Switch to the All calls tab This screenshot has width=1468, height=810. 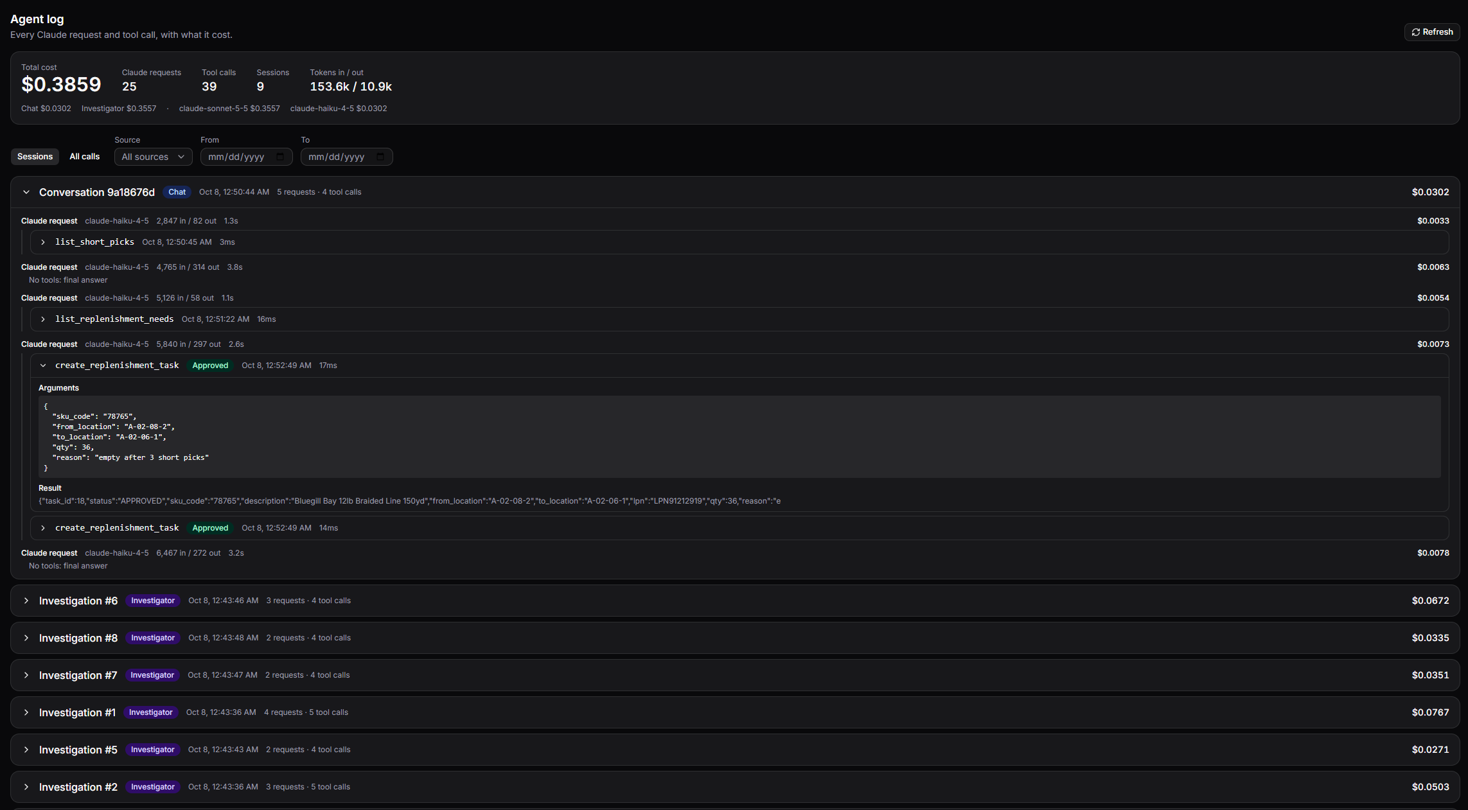coord(85,157)
